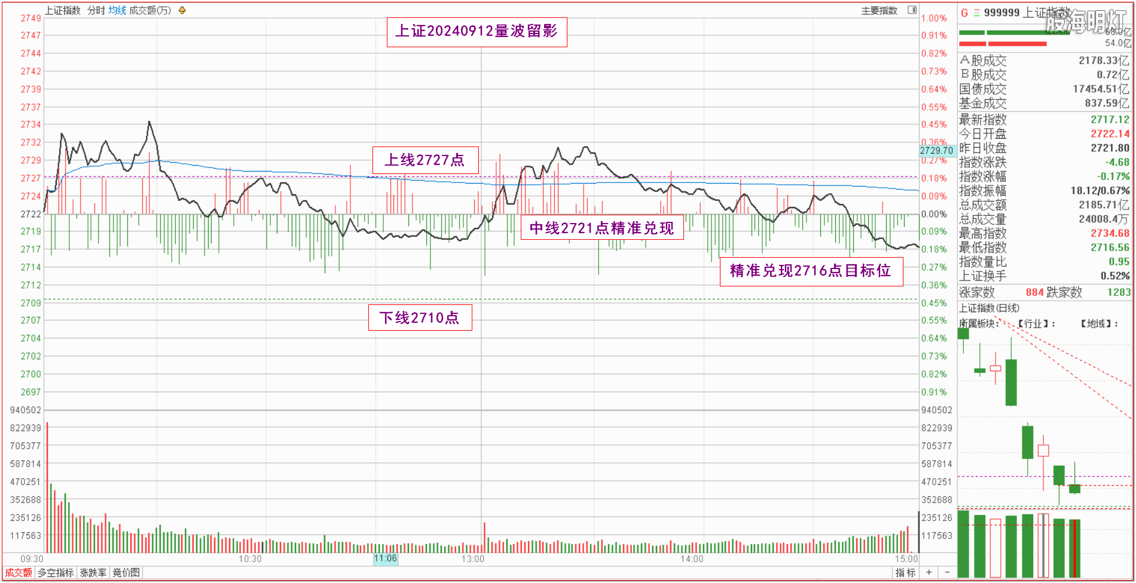
Task: Click the red sell-volume bar near 54.0亿
Action: [x=1003, y=44]
